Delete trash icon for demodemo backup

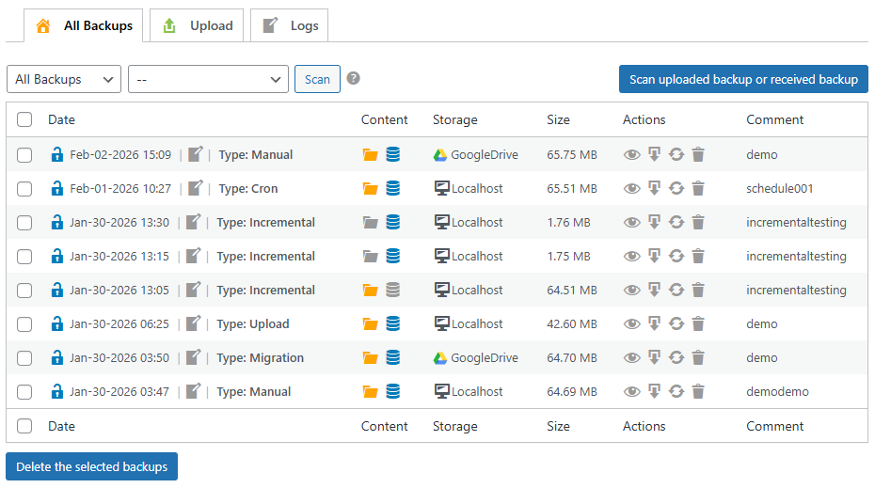[x=698, y=391]
